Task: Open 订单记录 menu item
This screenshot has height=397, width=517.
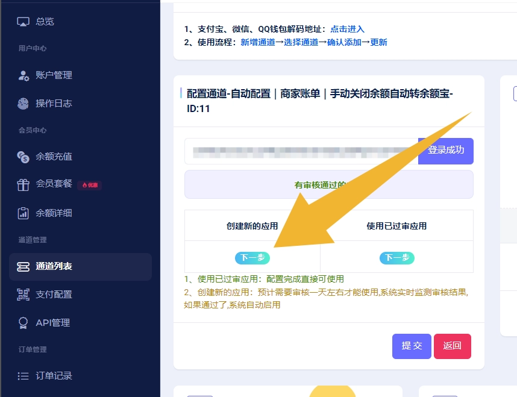Action: click(x=54, y=376)
